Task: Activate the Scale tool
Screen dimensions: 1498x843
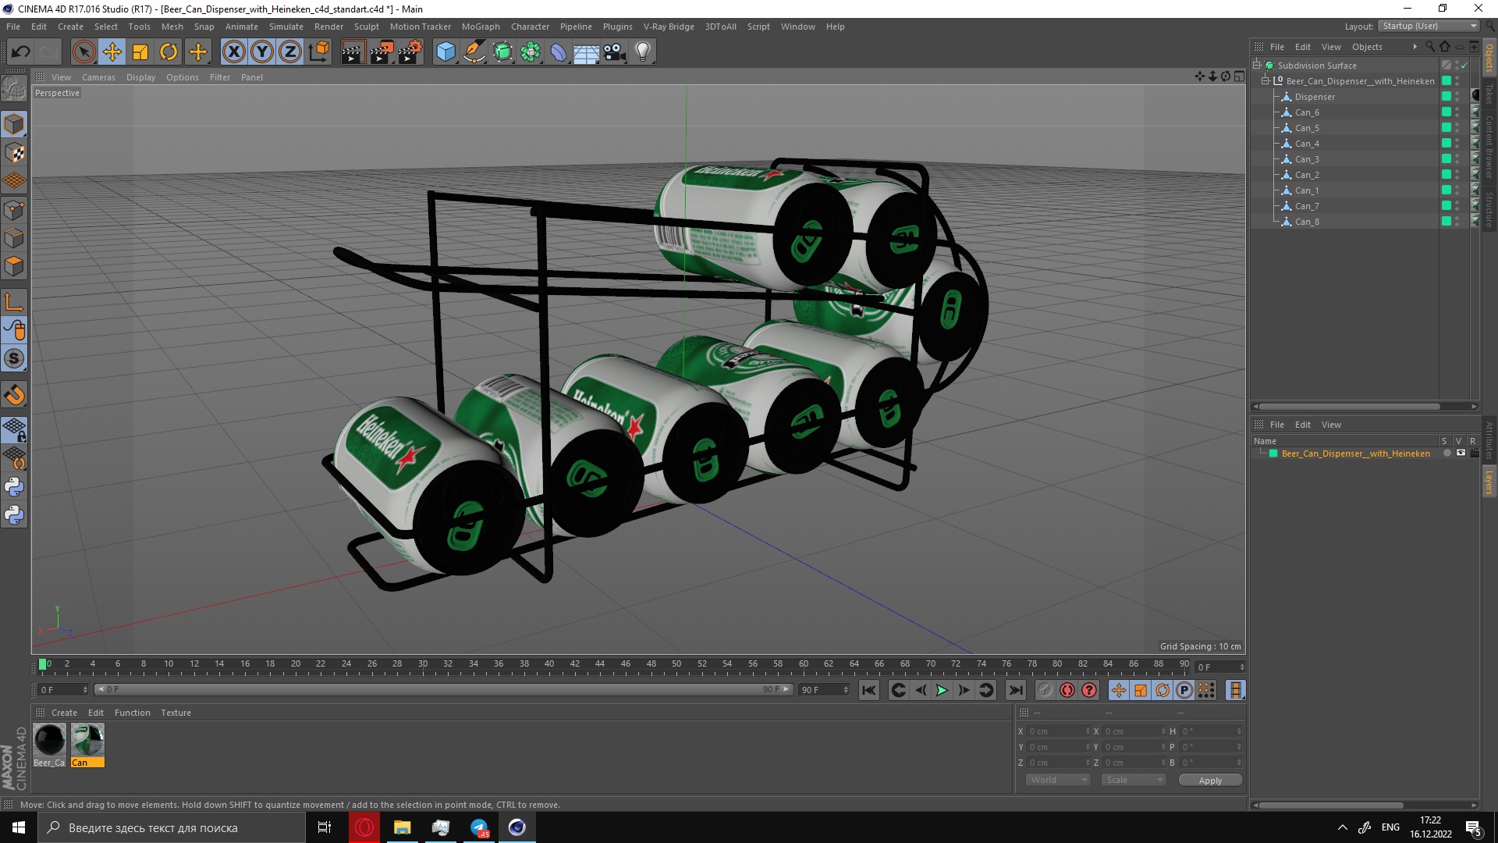Action: tap(140, 52)
